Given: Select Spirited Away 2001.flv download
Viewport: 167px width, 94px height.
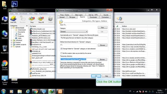Looking at the screenshot, I should click(x=39, y=76).
